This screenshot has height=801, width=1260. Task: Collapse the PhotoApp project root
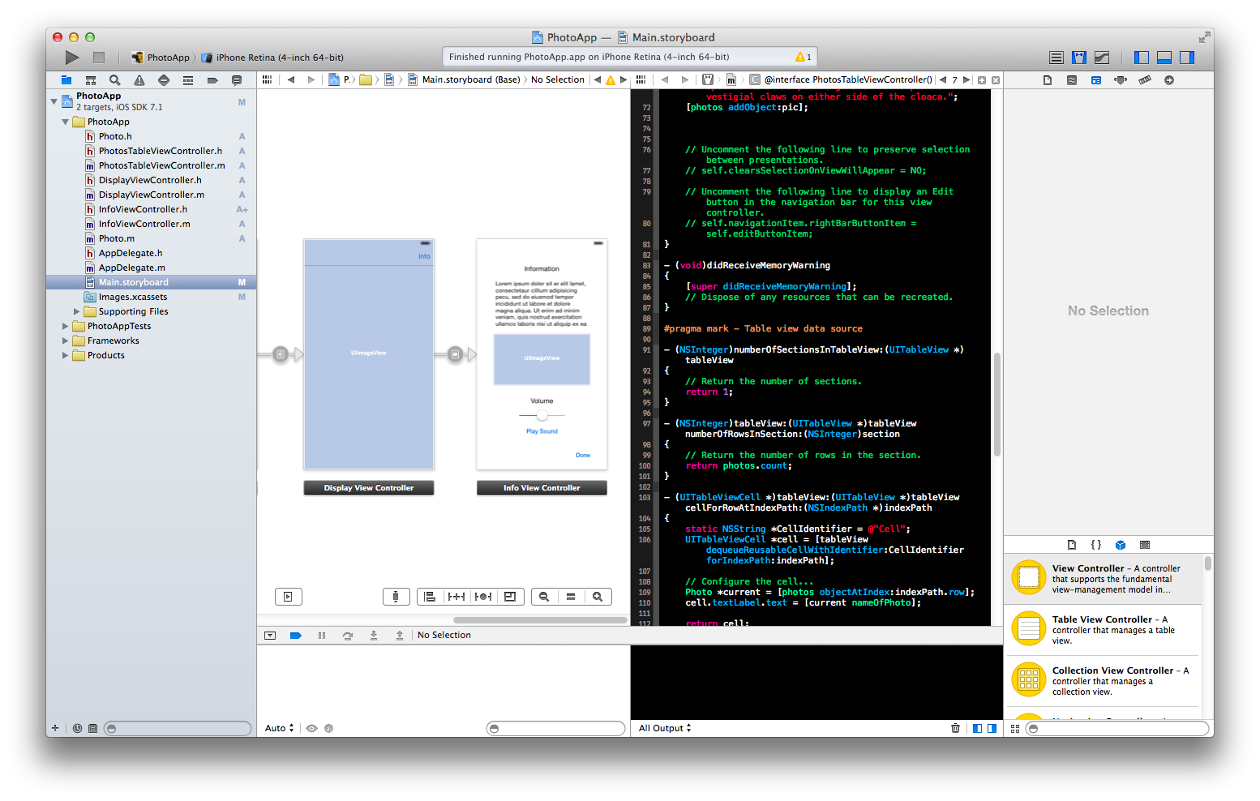(54, 101)
